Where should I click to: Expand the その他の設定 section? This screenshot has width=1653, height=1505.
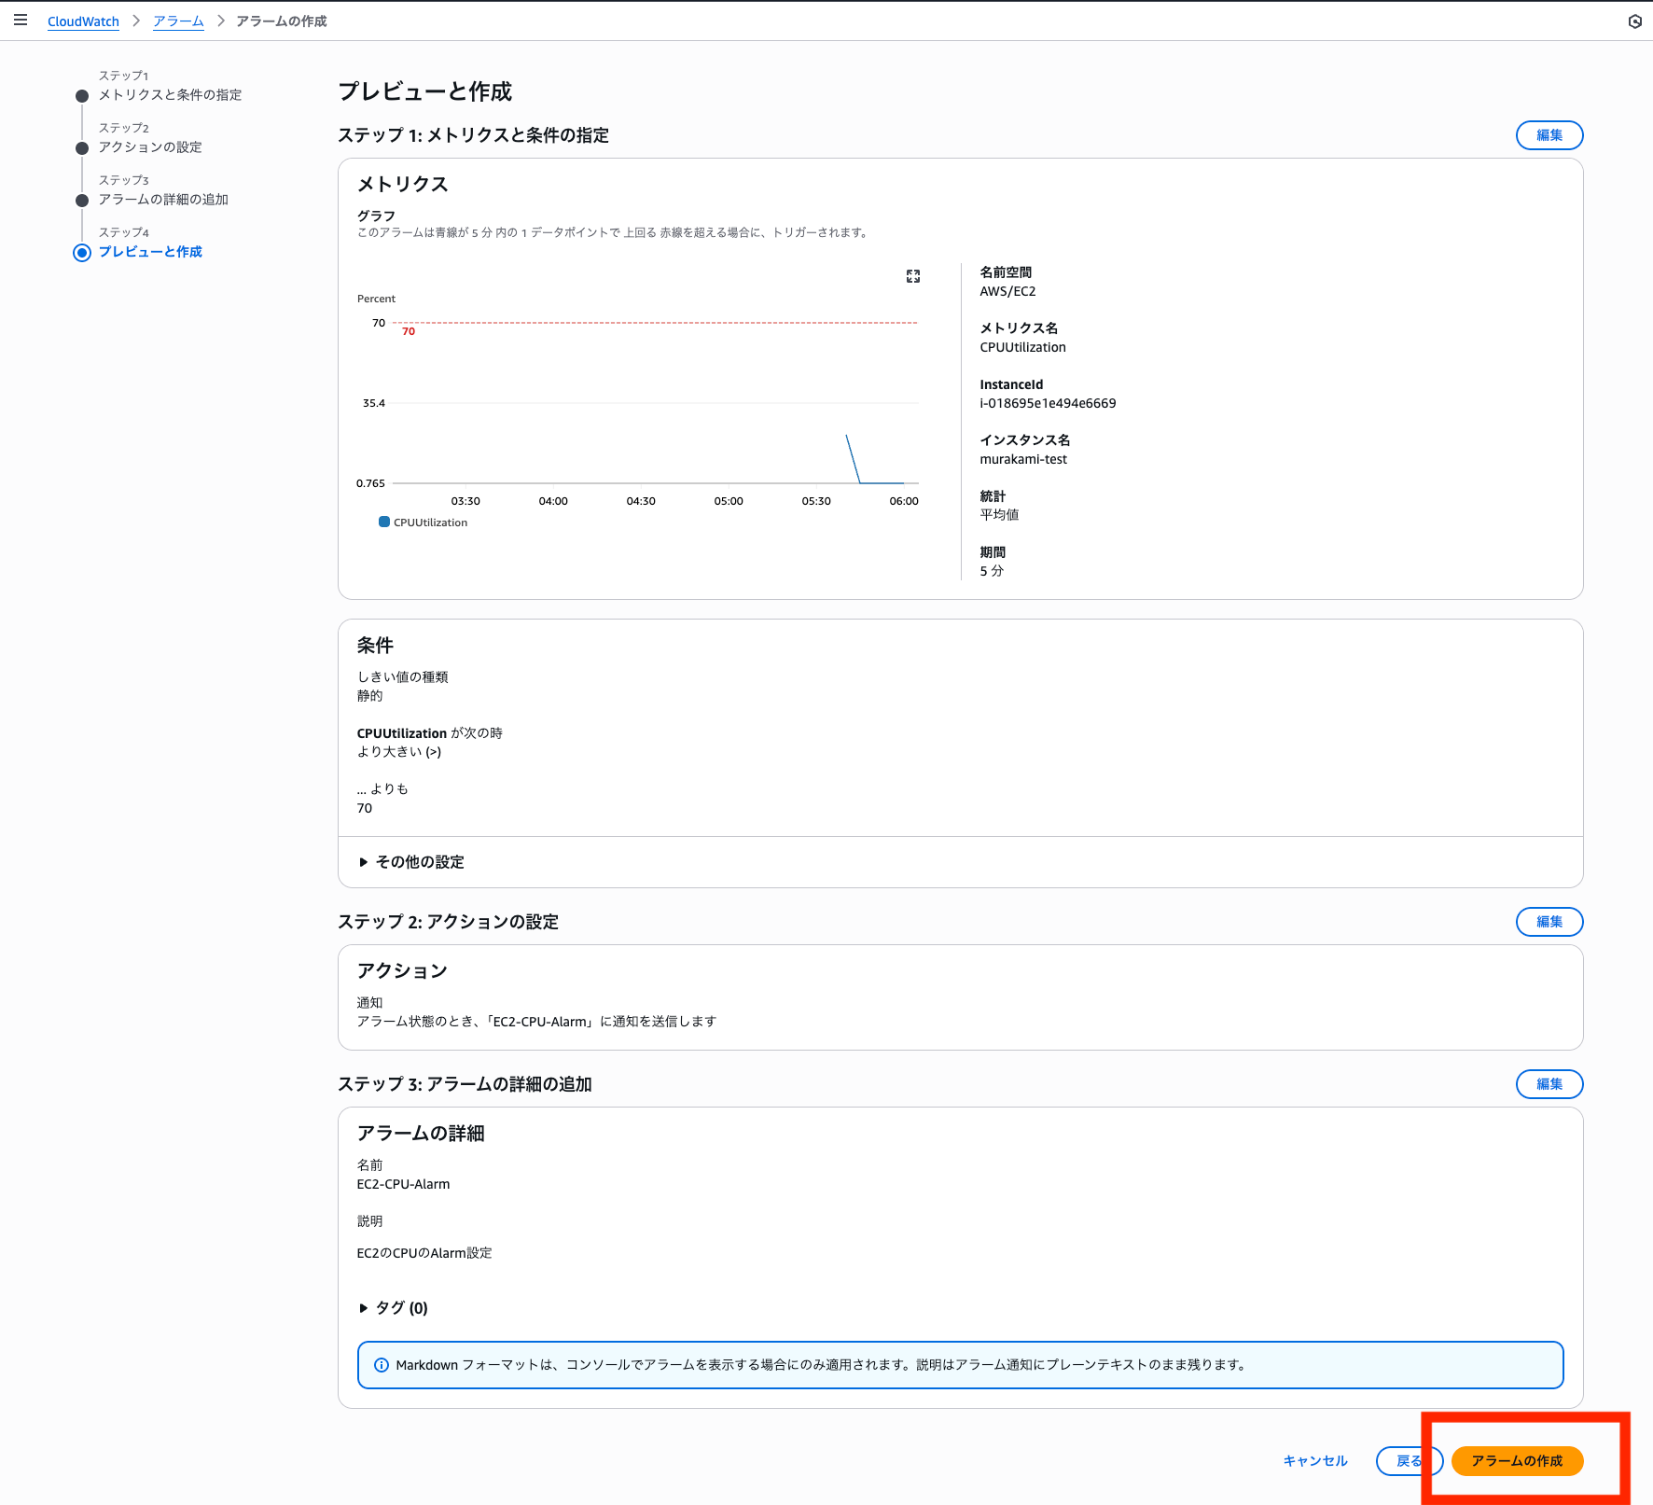tap(411, 862)
